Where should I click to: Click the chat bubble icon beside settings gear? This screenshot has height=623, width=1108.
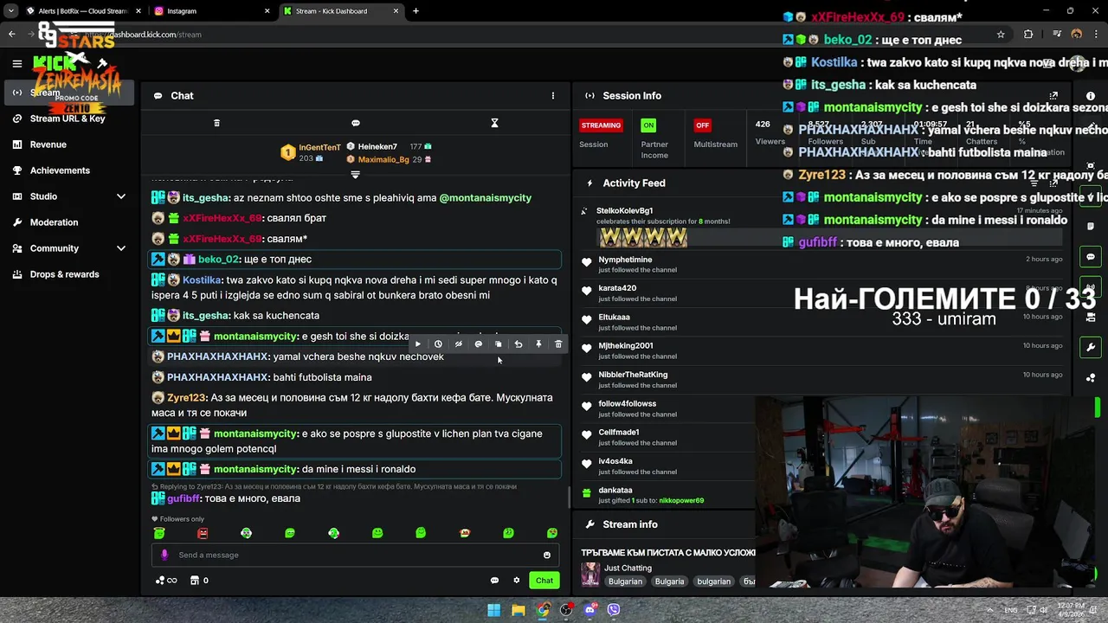494,581
